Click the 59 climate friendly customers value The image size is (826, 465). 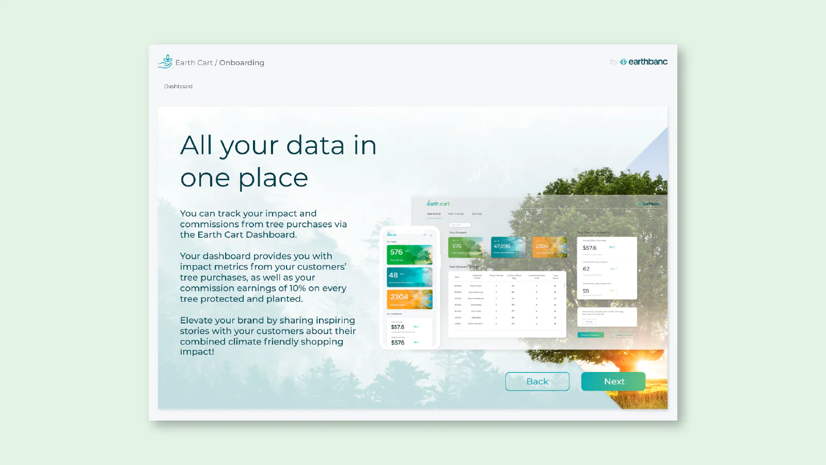pyautogui.click(x=586, y=291)
